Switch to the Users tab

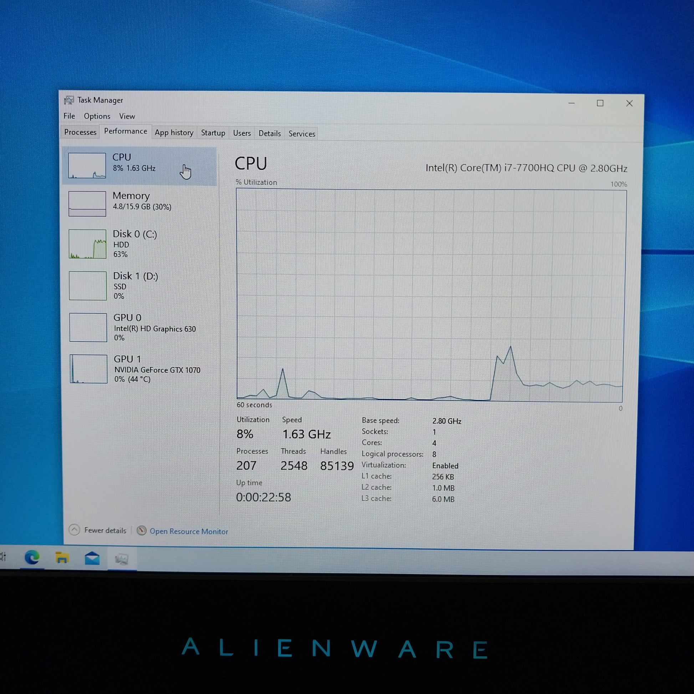point(242,133)
